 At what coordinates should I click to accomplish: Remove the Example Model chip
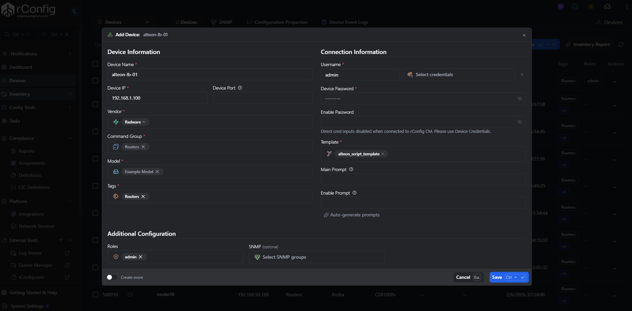(157, 172)
